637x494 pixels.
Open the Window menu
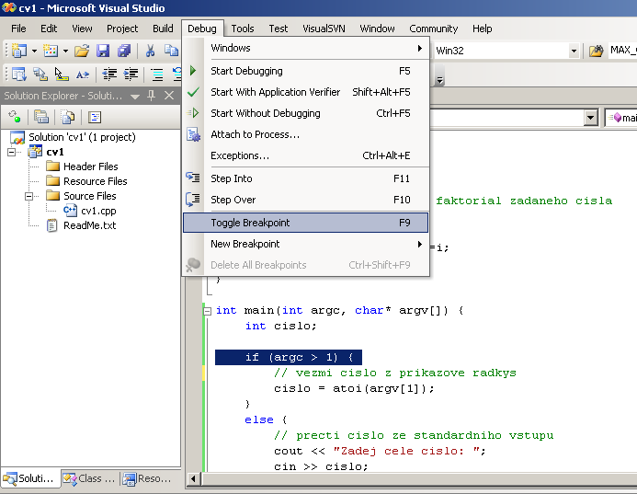tap(377, 29)
